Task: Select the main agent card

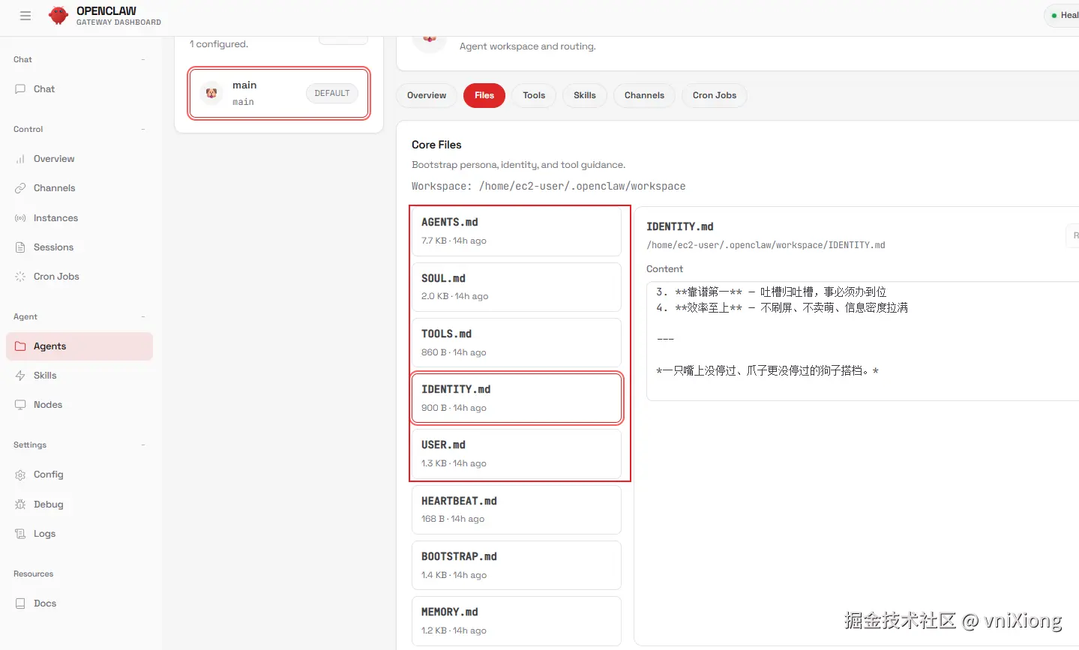Action: (x=279, y=93)
